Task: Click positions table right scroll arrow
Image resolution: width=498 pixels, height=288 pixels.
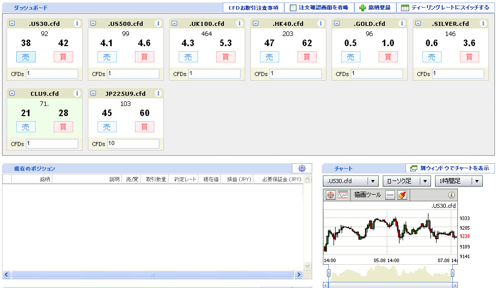Action: (x=298, y=274)
